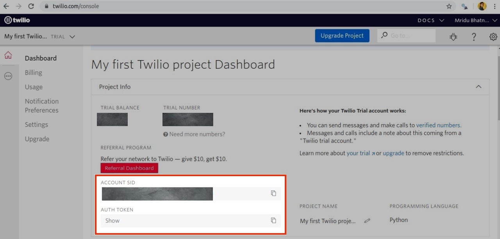Open Chrome profile avatar
The width and height of the screenshot is (500, 239).
(482, 6)
